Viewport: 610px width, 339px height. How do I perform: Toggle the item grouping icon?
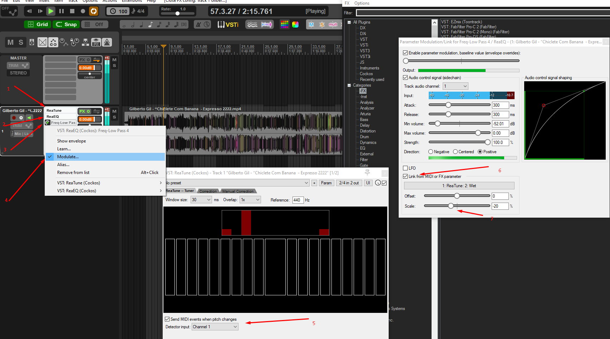coord(53,42)
